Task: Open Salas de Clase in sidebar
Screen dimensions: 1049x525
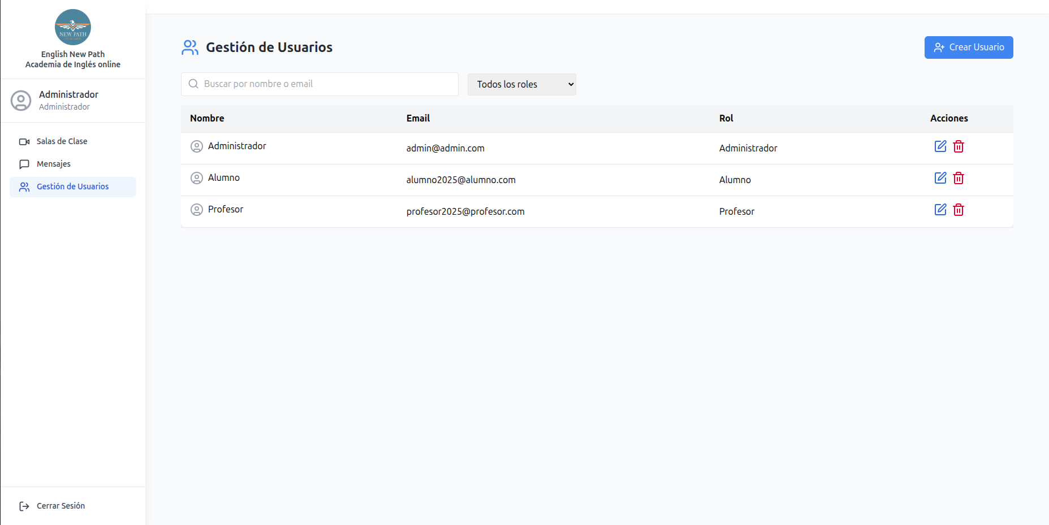Action: point(62,141)
